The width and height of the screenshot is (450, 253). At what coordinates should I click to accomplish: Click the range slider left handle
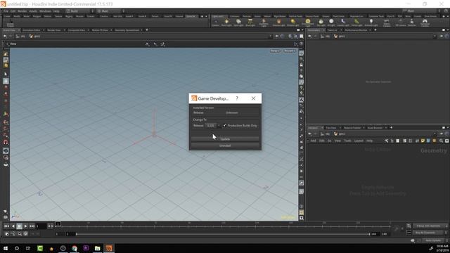77,234
